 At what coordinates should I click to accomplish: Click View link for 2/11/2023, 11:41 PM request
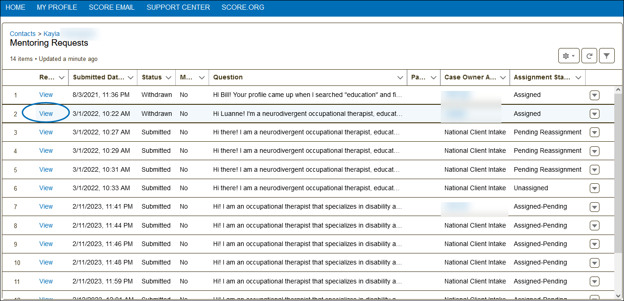(x=46, y=206)
